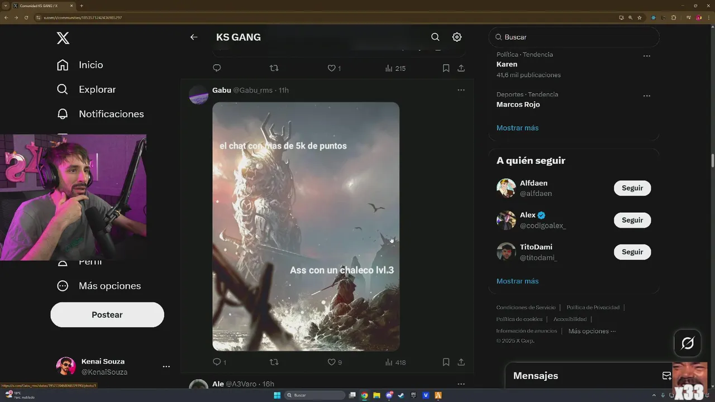Click the Postear button

pyautogui.click(x=107, y=315)
